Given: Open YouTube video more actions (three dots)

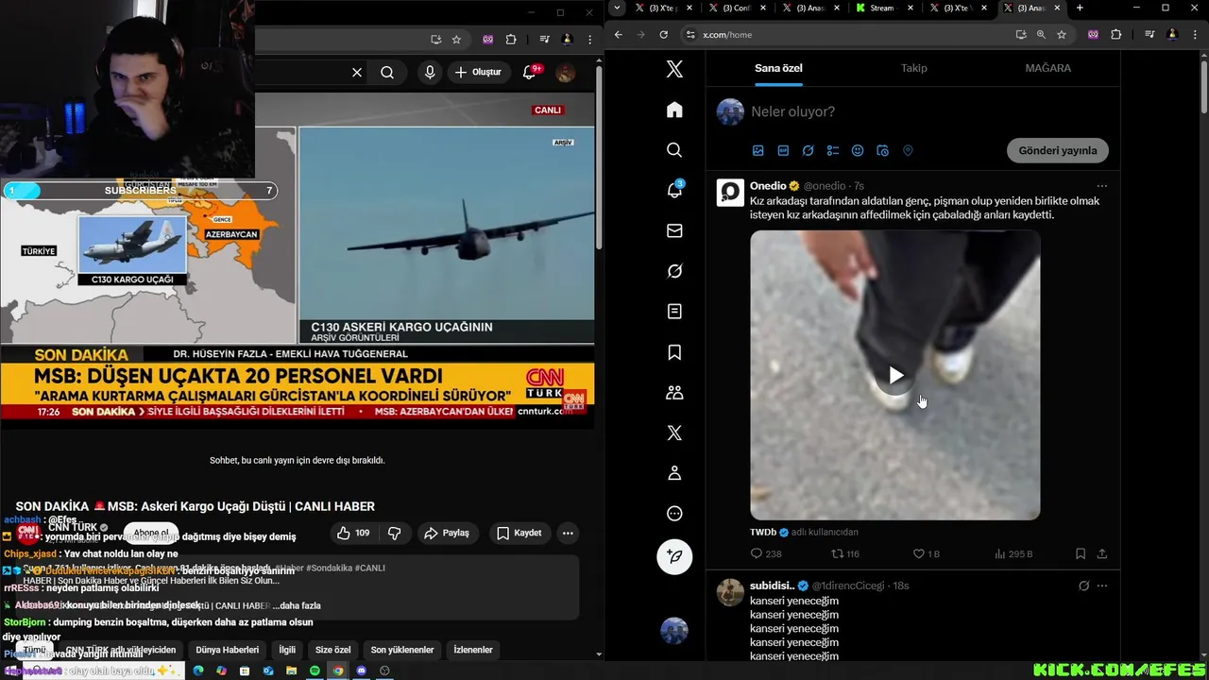Looking at the screenshot, I should click(568, 533).
